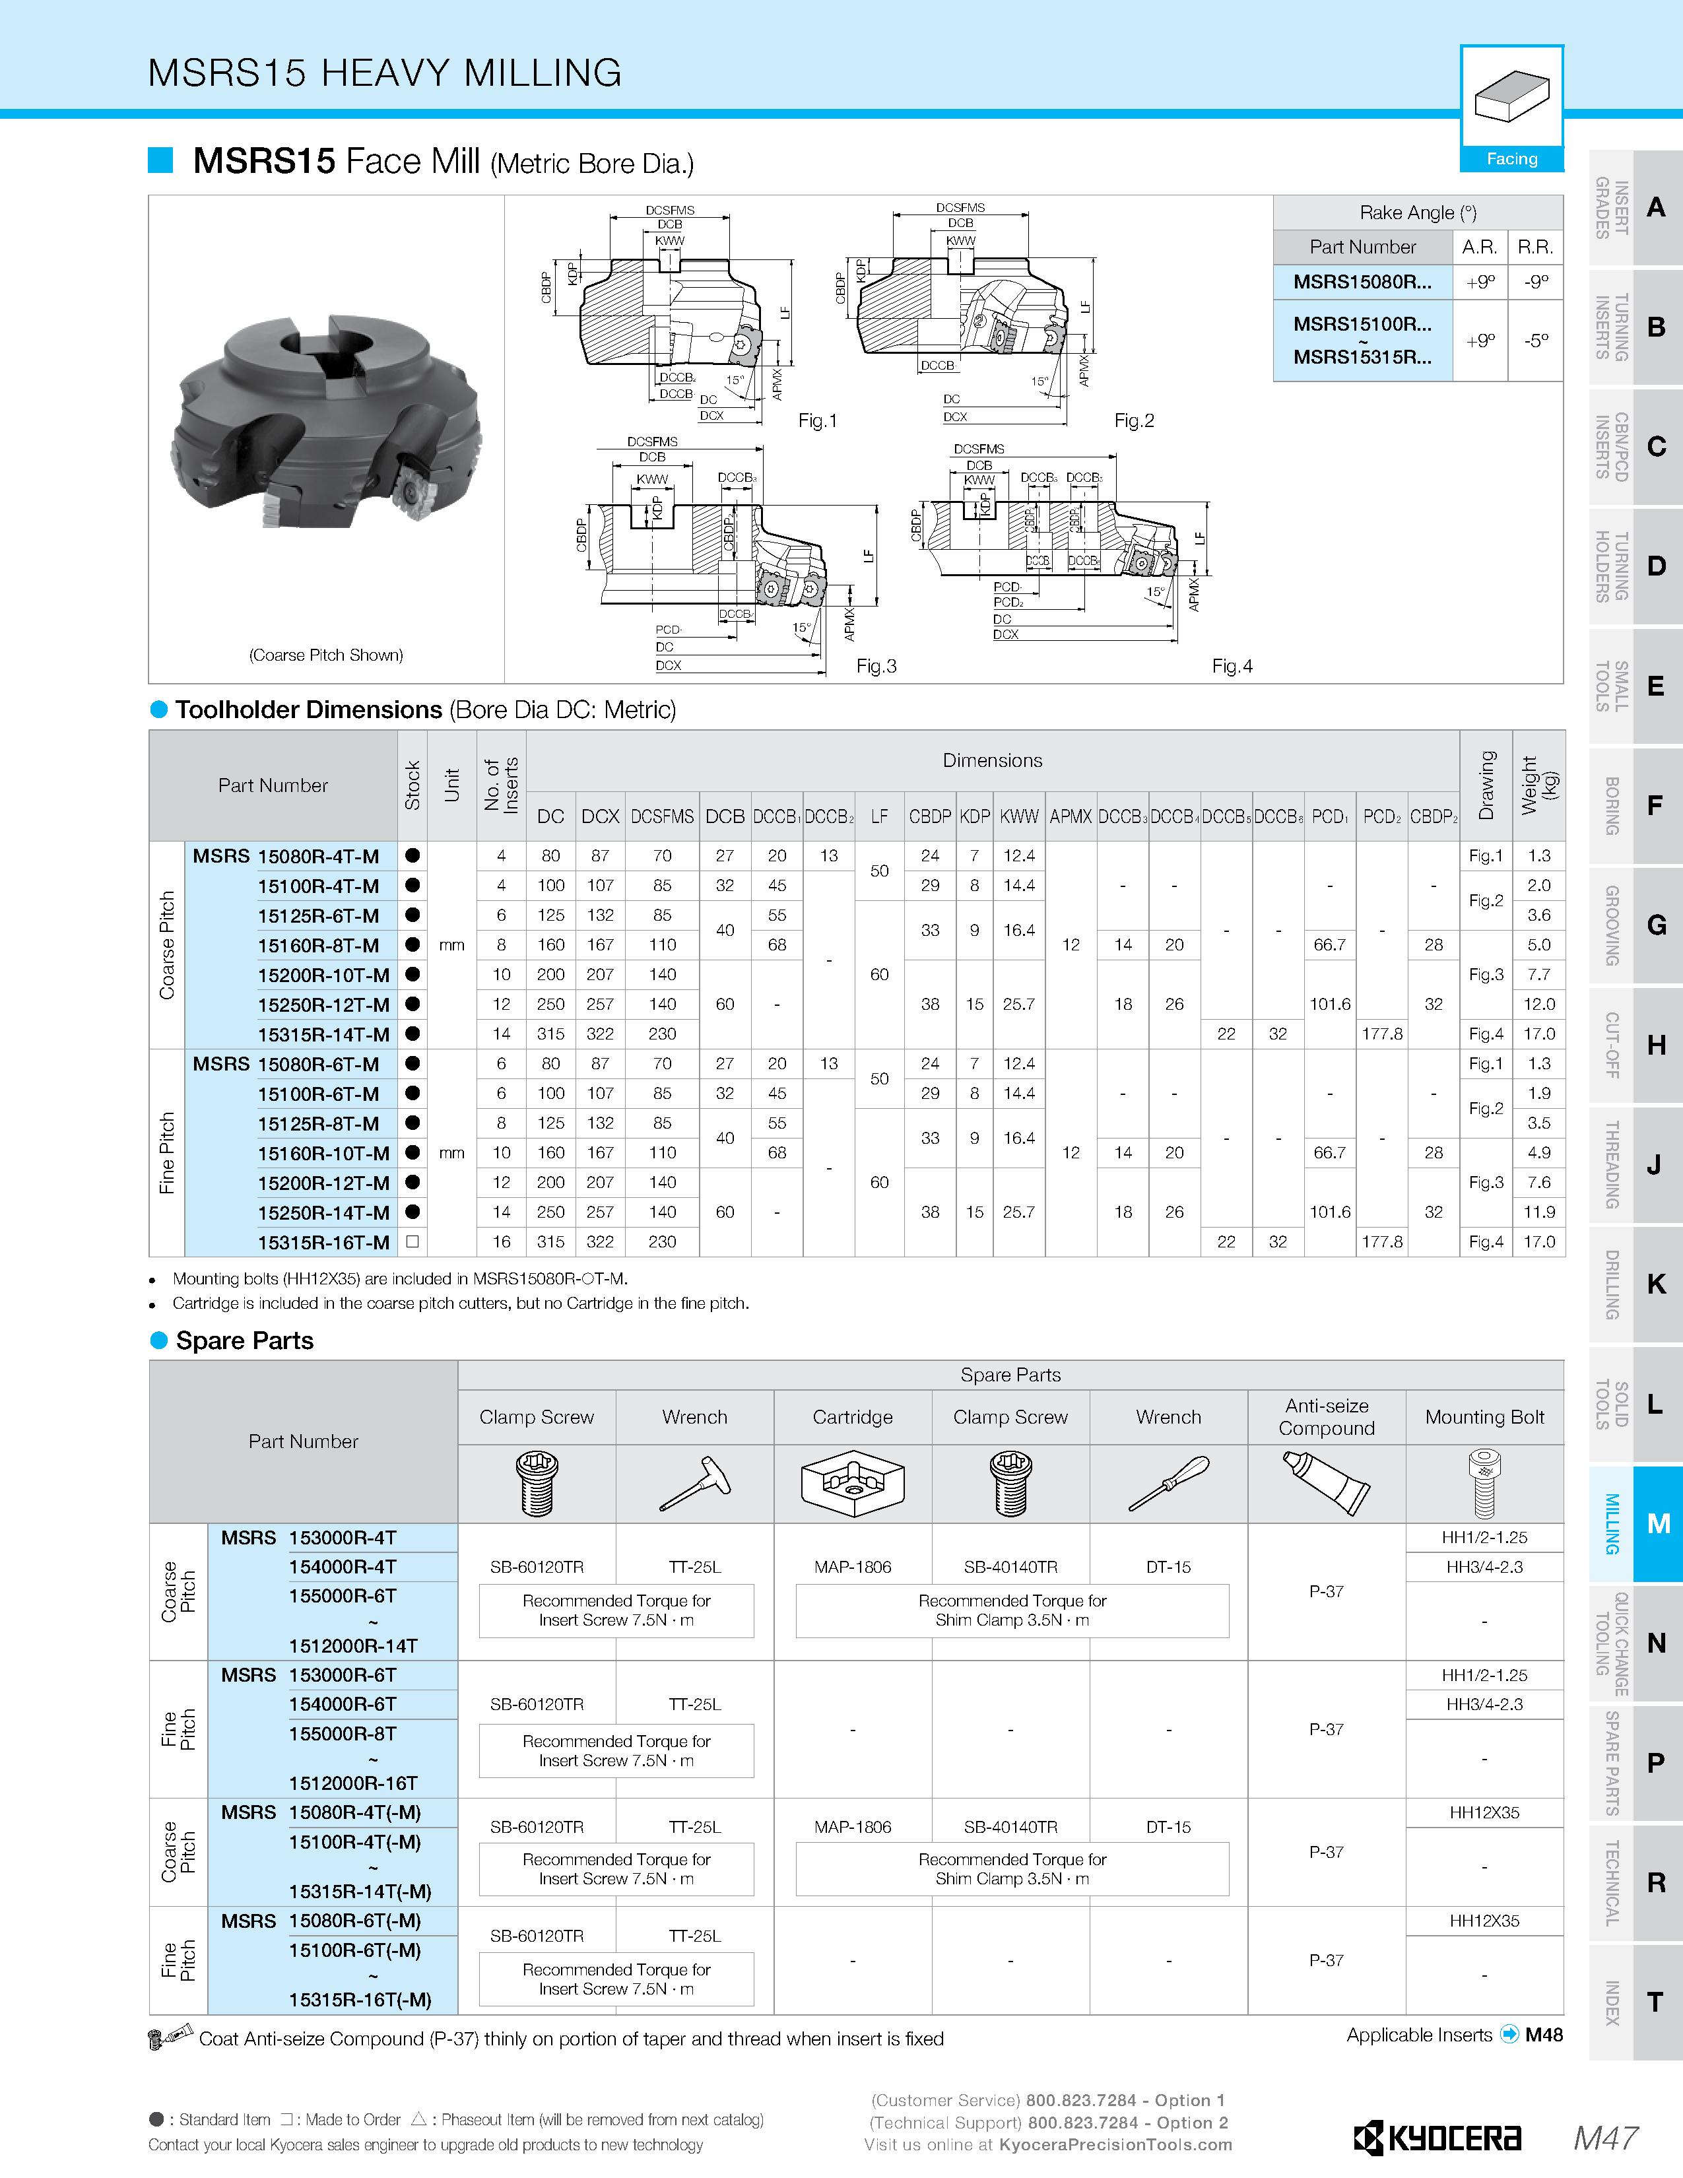The width and height of the screenshot is (1683, 2178).
Task: Click the Mounting Bolt icon
Action: tap(1484, 1484)
